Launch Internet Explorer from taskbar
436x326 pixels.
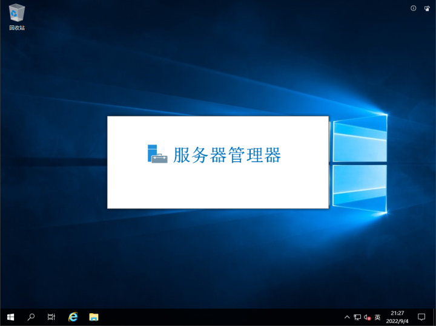[x=73, y=317]
